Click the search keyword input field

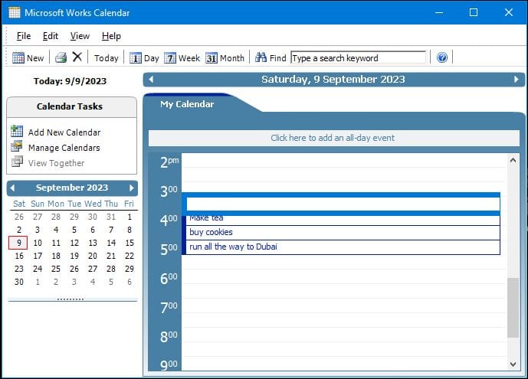coord(358,57)
